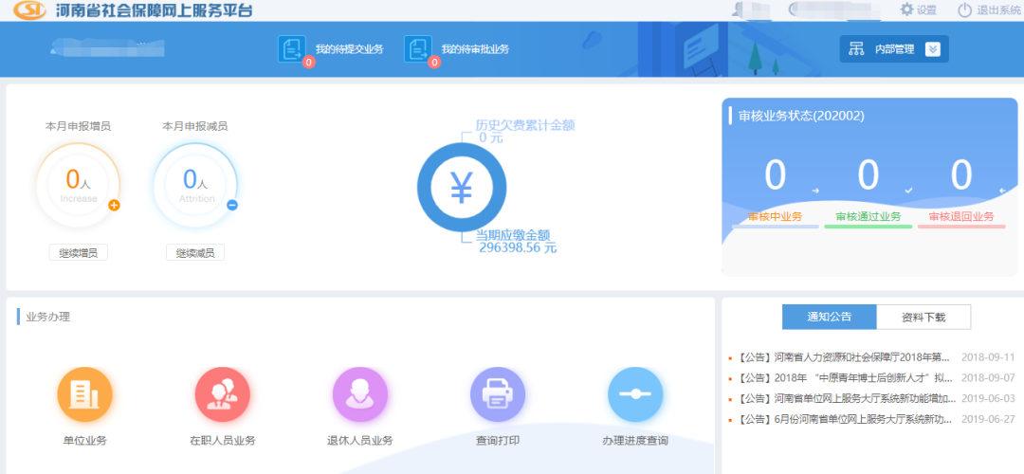Click the 办理进度查询 text label
Image resolution: width=1024 pixels, height=474 pixels.
pos(635,441)
